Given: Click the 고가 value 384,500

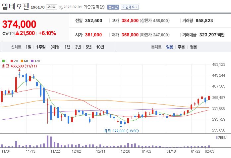Looking at the screenshot, I should click(x=130, y=20).
